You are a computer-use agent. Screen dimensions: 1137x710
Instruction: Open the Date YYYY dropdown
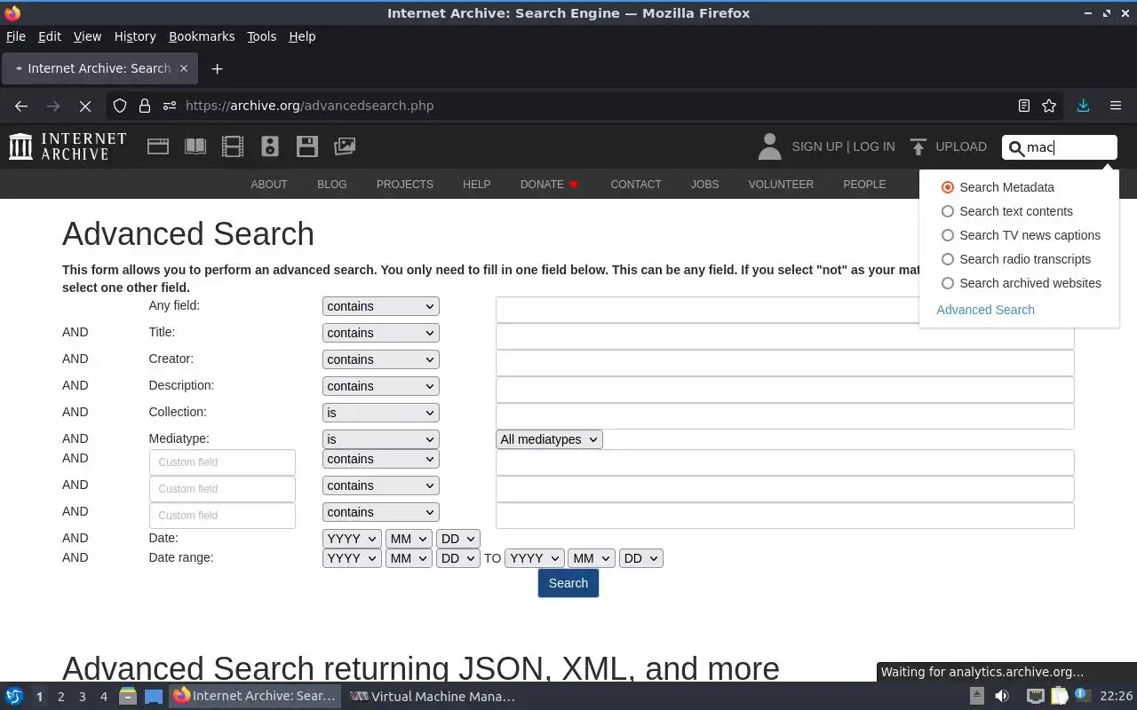352,539
